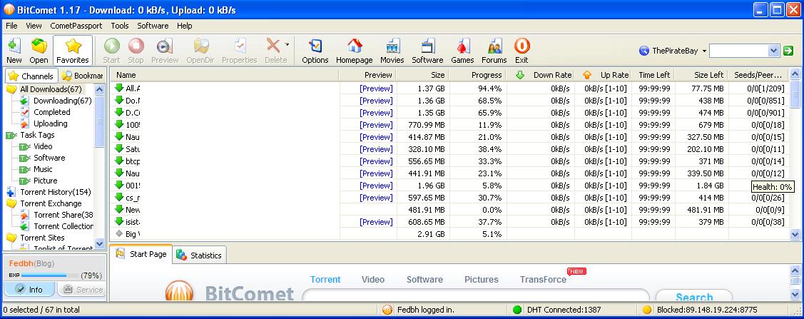Select Torrent Exchange node

point(51,203)
